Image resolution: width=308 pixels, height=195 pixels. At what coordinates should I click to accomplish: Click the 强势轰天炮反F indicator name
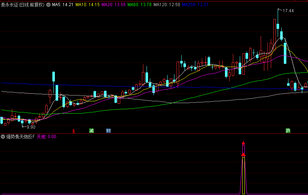21,137
